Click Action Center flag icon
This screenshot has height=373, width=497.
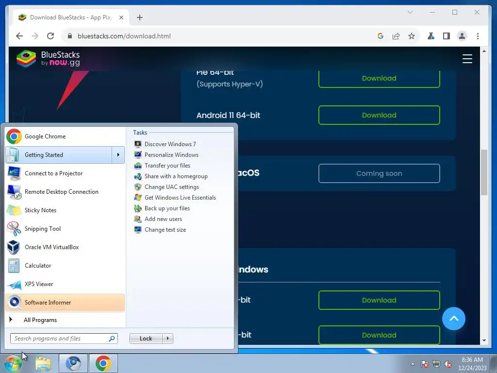425,364
